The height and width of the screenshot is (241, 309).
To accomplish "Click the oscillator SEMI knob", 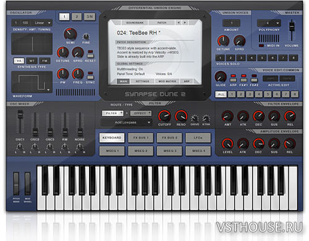I will 70,34.
